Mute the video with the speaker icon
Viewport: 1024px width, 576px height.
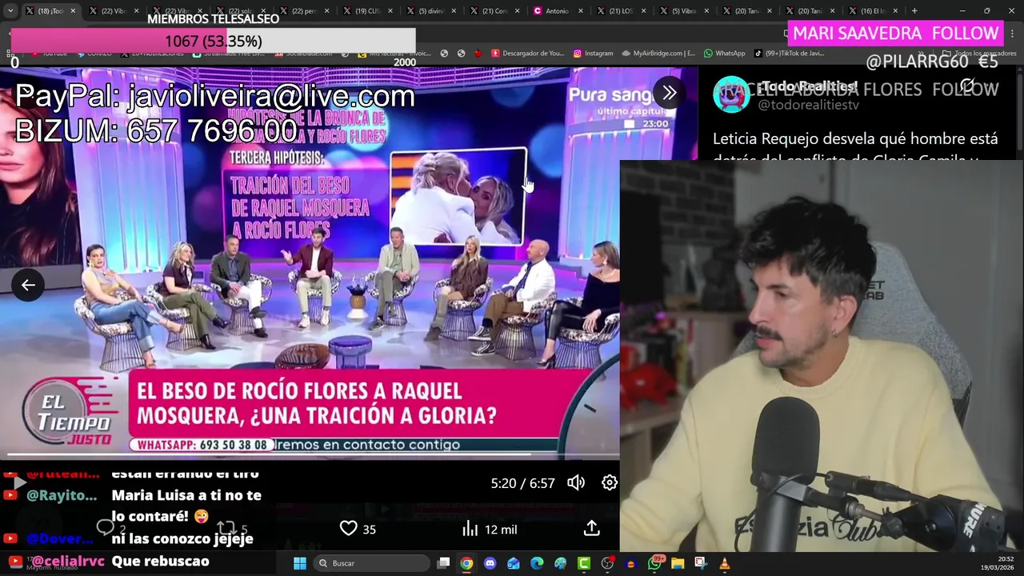click(x=576, y=482)
